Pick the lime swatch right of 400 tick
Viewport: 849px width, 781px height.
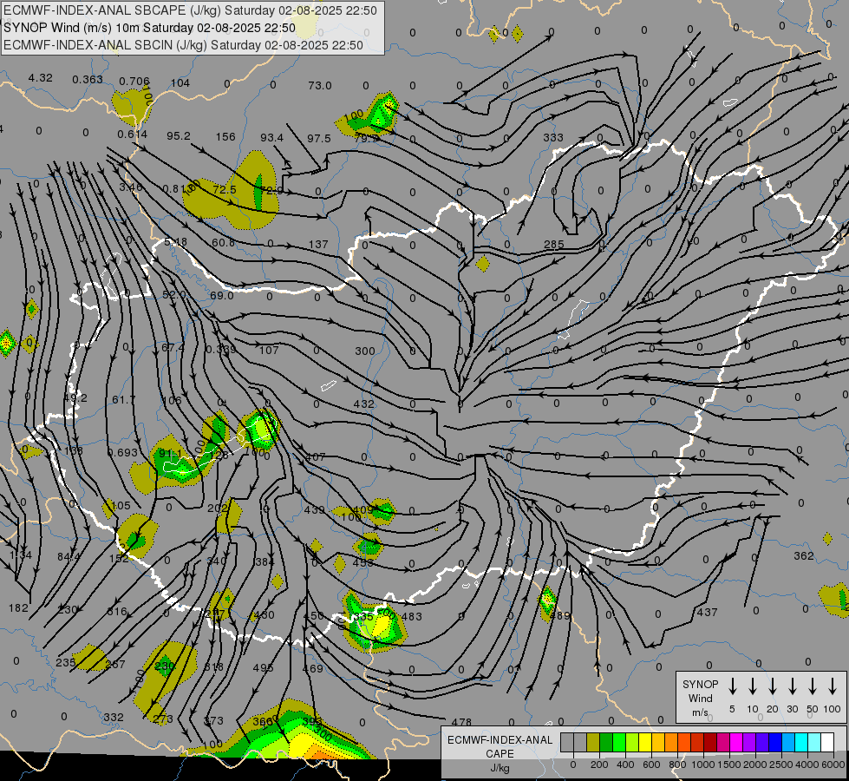pos(632,743)
